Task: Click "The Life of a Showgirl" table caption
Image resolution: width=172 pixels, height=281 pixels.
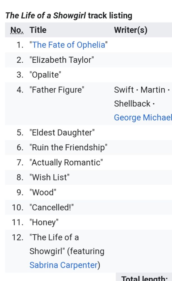Action: (x=69, y=15)
